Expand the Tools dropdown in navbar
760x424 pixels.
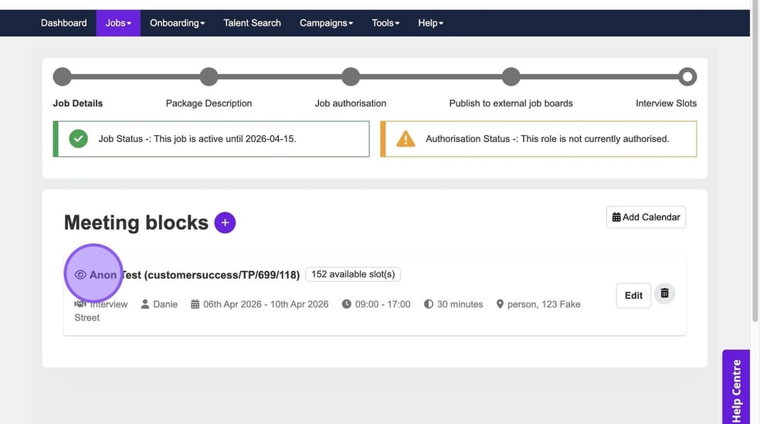(x=385, y=23)
